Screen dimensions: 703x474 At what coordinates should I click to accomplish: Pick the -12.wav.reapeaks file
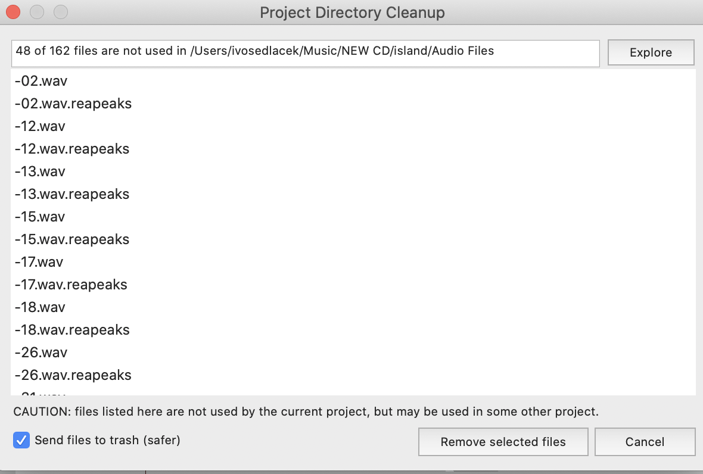(x=72, y=149)
